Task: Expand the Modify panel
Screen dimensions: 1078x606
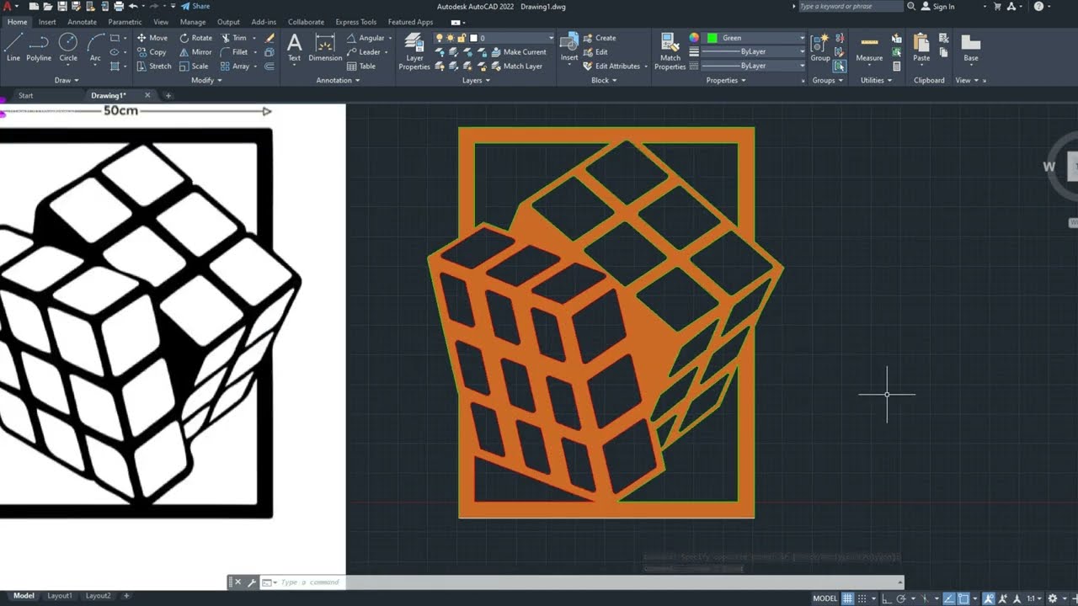Action: pos(206,80)
